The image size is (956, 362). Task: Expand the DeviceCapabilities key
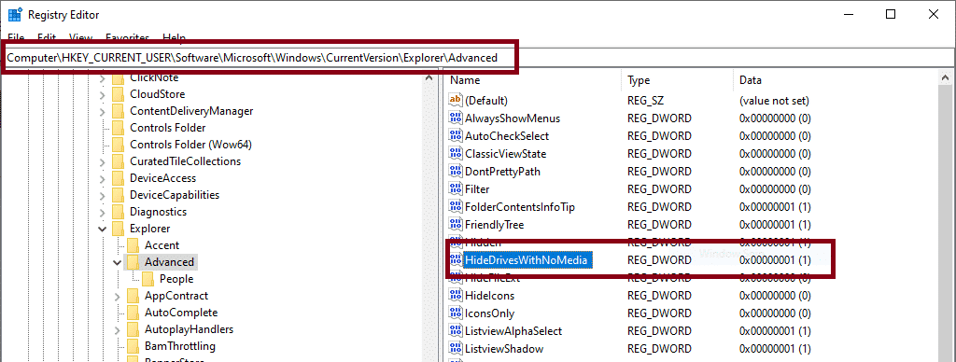[102, 195]
